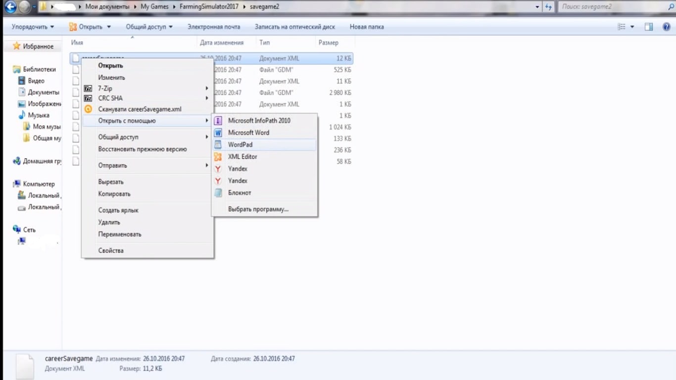Image resolution: width=676 pixels, height=380 pixels.
Task: Click the help question mark icon
Action: pyautogui.click(x=666, y=27)
